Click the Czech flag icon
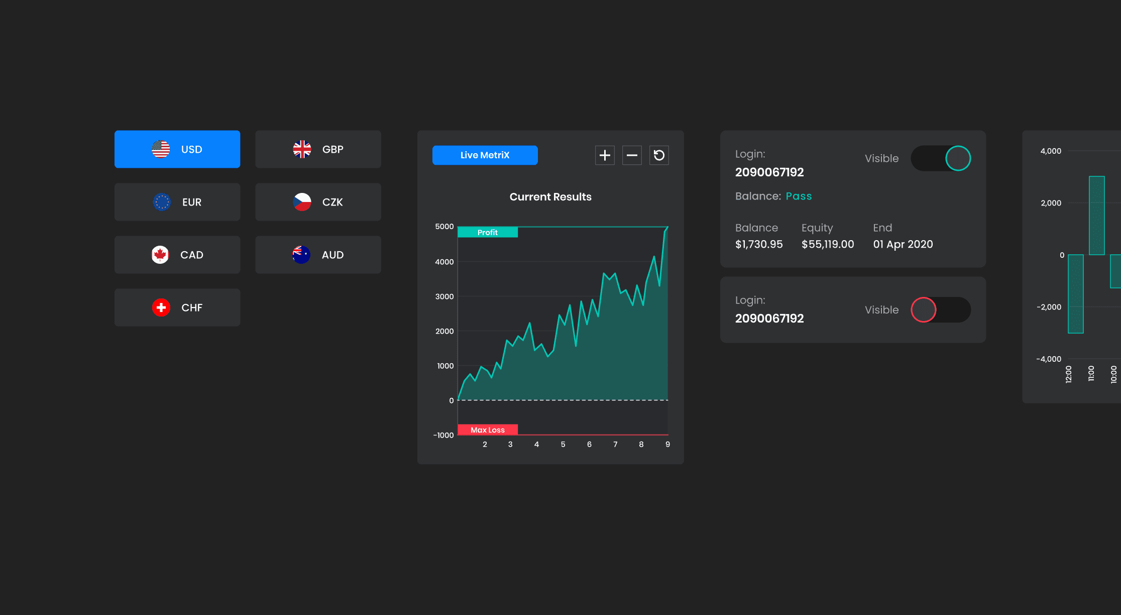 tap(302, 202)
